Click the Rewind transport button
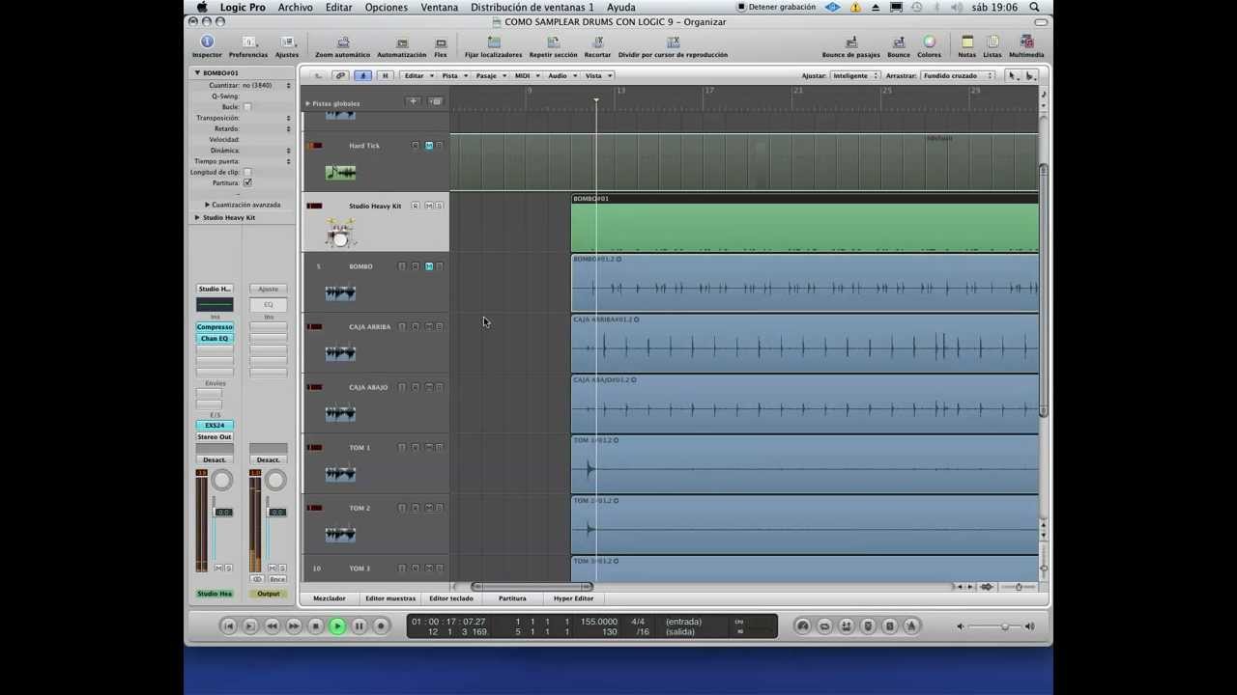 [x=272, y=626]
